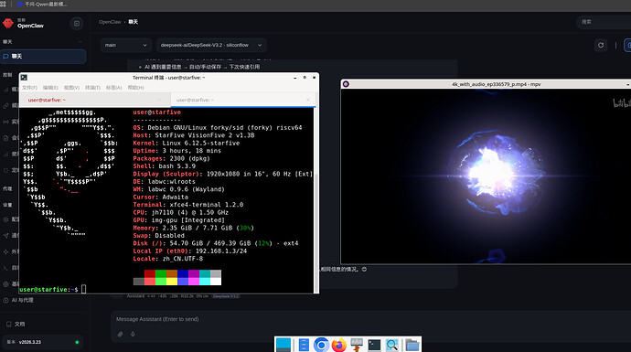Click the cyan color swatch in the terminal palette

(205, 273)
